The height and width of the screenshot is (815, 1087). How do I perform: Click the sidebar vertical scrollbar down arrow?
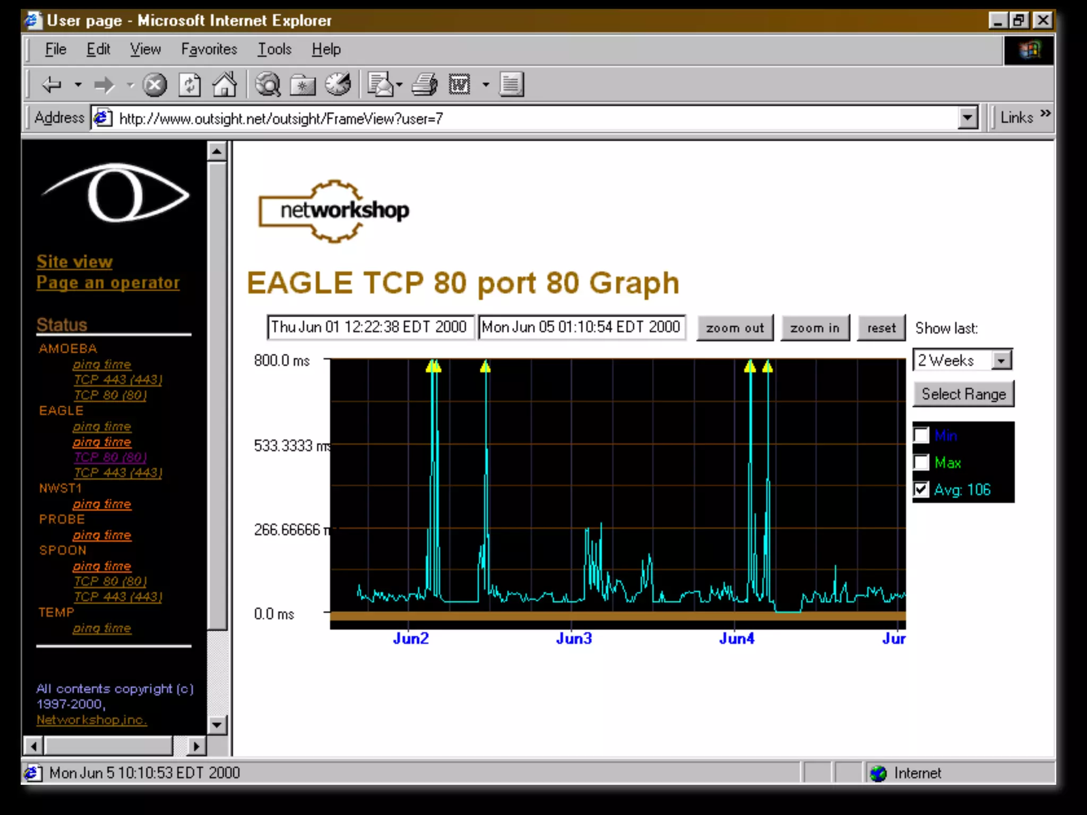[217, 725]
